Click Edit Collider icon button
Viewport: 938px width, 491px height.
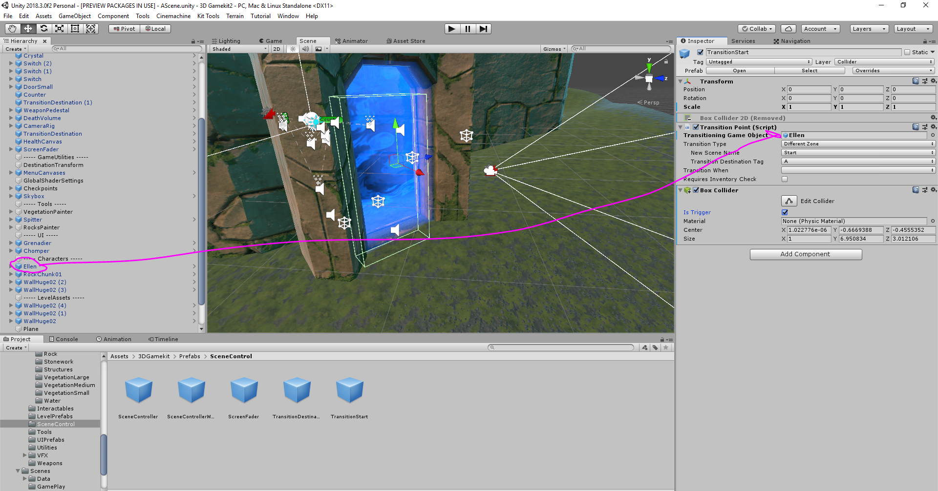click(789, 201)
